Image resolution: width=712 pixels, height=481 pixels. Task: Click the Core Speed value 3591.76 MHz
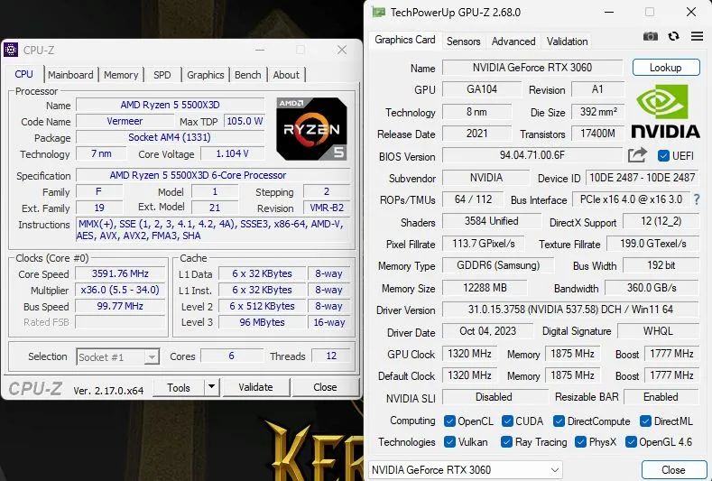120,273
